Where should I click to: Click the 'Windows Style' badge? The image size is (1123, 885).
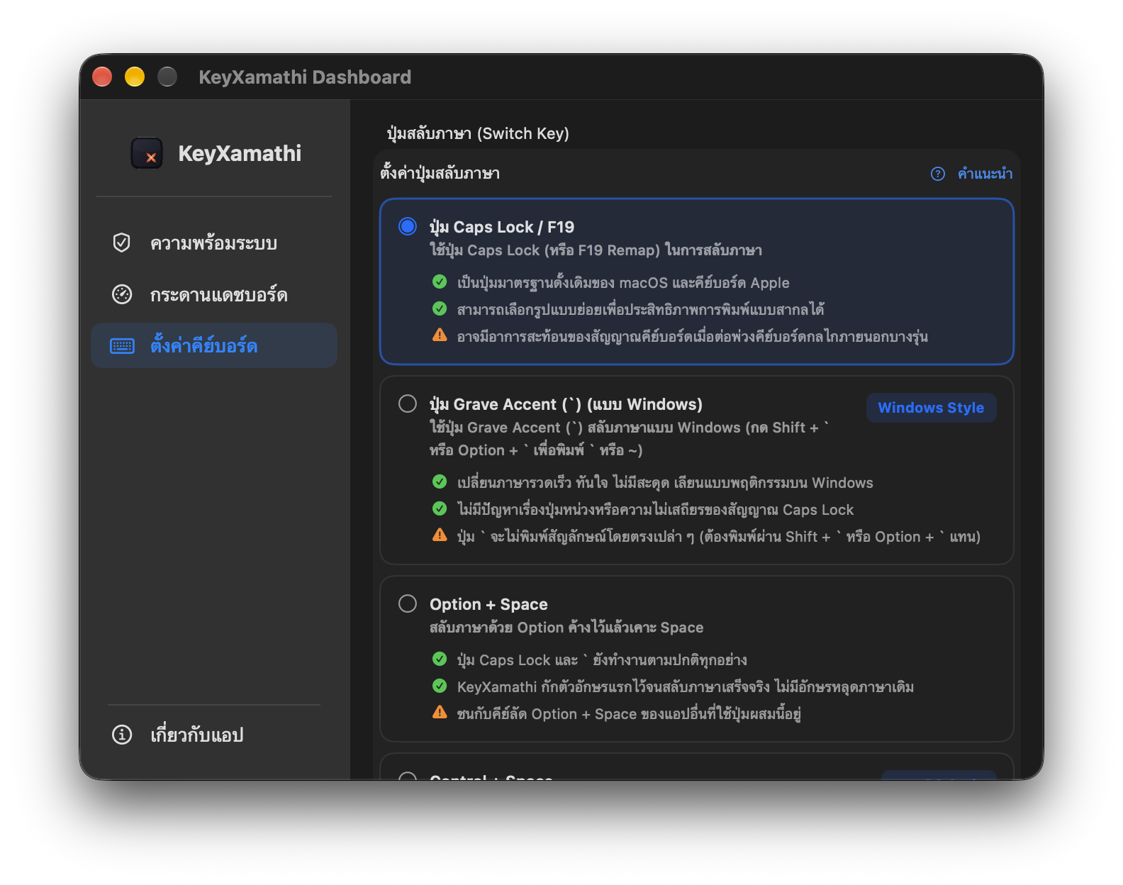pos(931,408)
